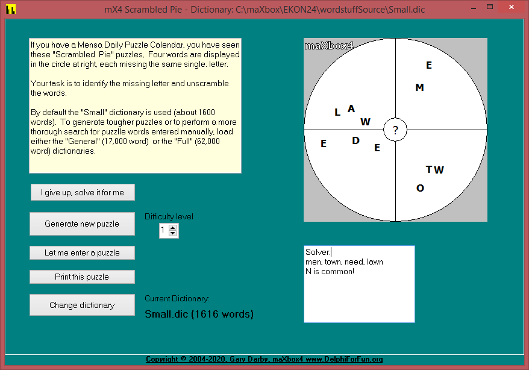Click the letter D in bottom-left quadrant

(x=355, y=141)
